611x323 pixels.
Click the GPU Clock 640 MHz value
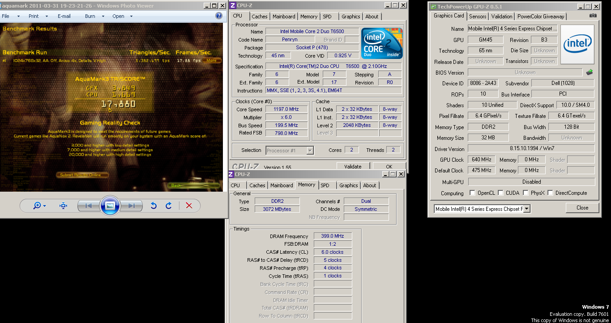pyautogui.click(x=482, y=160)
